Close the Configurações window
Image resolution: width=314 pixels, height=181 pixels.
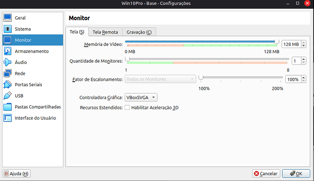point(307,3)
